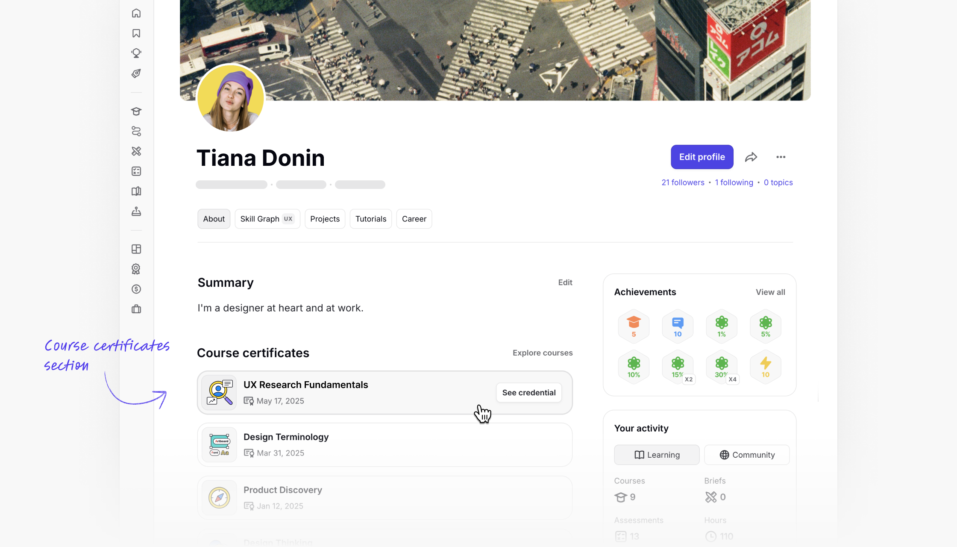Open the Bookmarks icon in the sidebar
The height and width of the screenshot is (547, 957).
pos(136,33)
